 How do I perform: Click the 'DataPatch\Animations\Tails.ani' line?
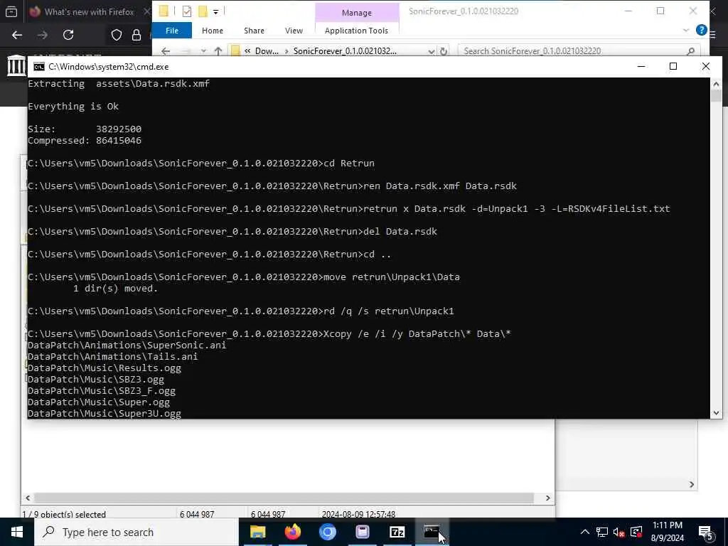tap(113, 357)
